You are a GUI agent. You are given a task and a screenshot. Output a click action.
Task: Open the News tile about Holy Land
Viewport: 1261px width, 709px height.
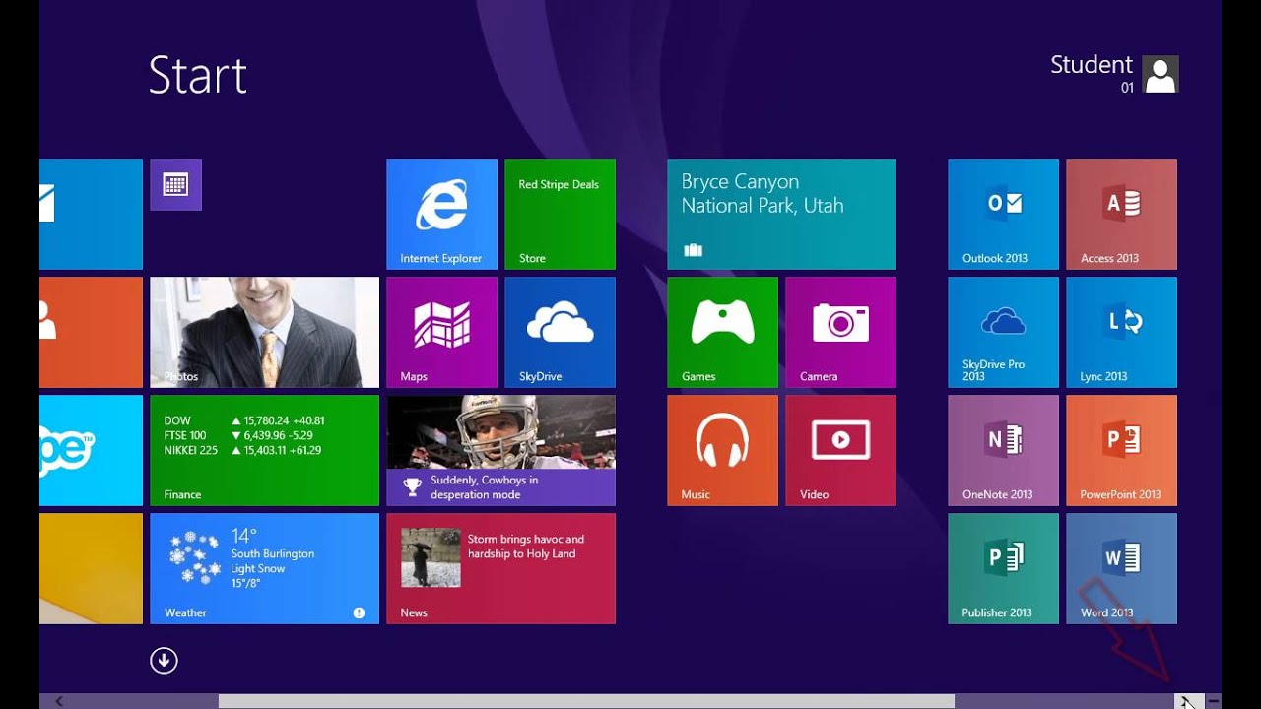coord(500,568)
